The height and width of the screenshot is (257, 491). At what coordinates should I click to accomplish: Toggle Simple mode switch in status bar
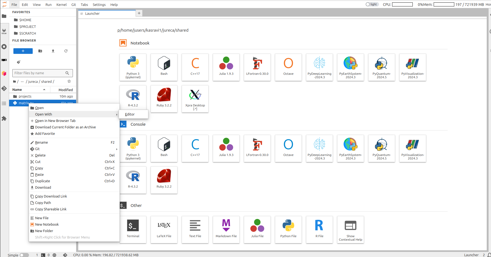click(x=24, y=255)
